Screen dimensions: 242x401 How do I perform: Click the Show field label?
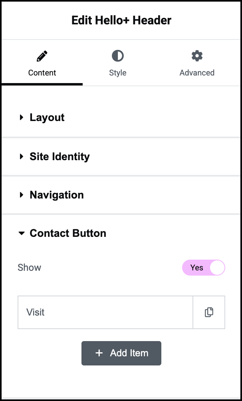[30, 268]
